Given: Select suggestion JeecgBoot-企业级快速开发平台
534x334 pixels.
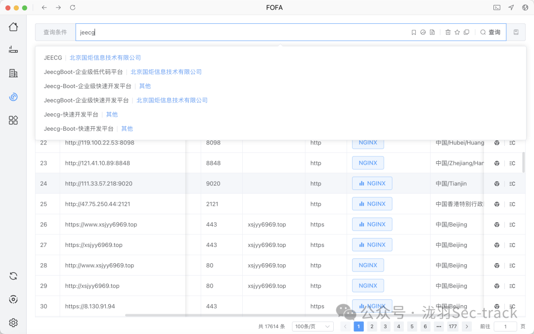Looking at the screenshot, I should tap(86, 100).
